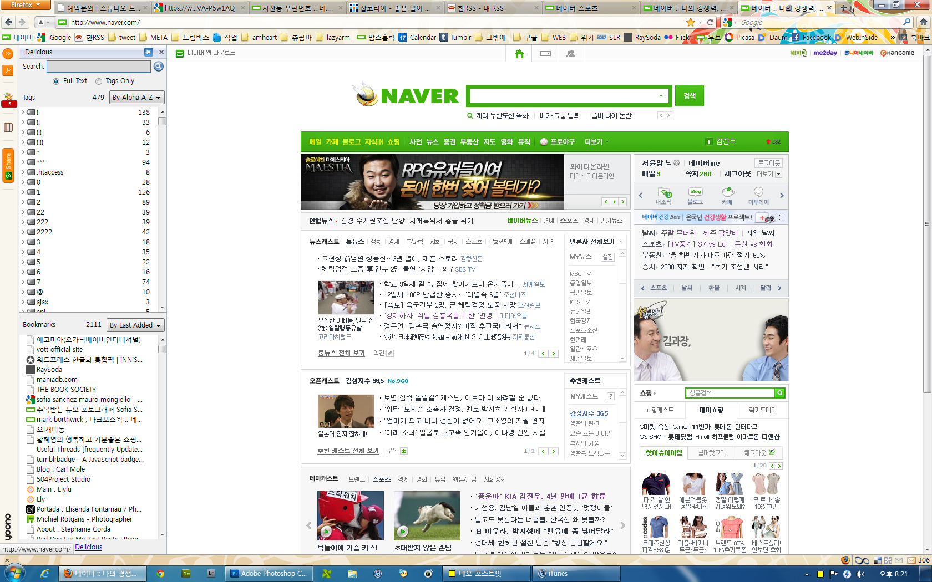
Task: Expand the *** tag in tag tree
Action: (23, 162)
